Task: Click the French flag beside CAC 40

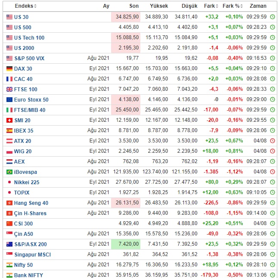Action: 9,79
